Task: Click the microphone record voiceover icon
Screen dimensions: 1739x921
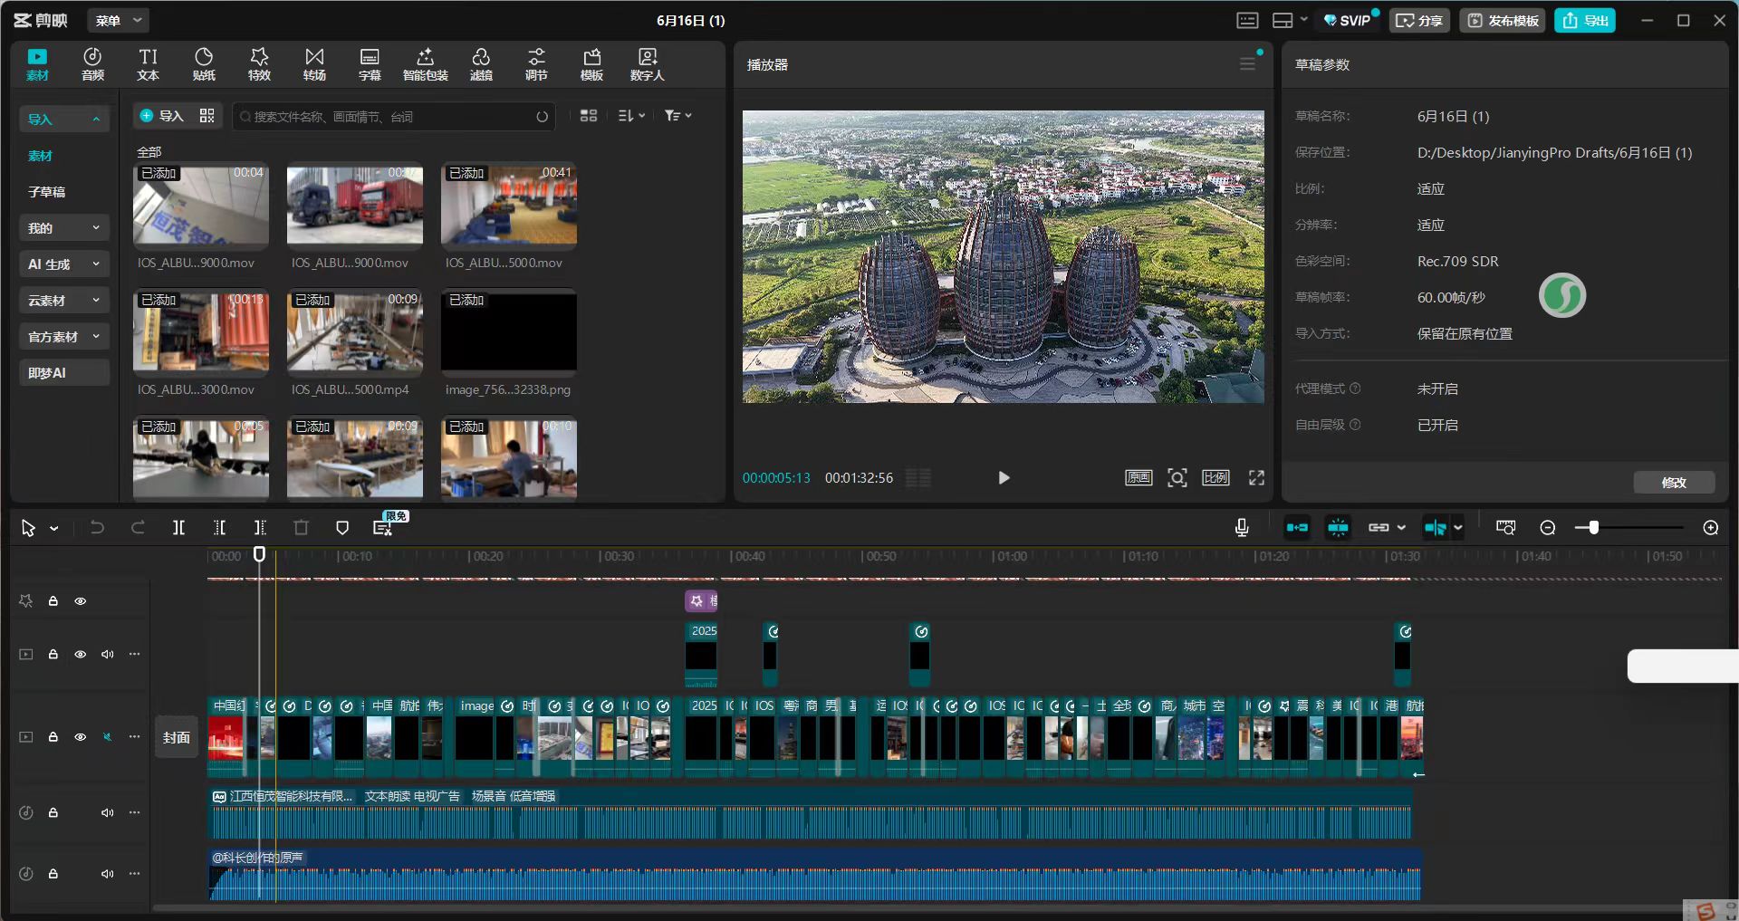Action: [1242, 528]
